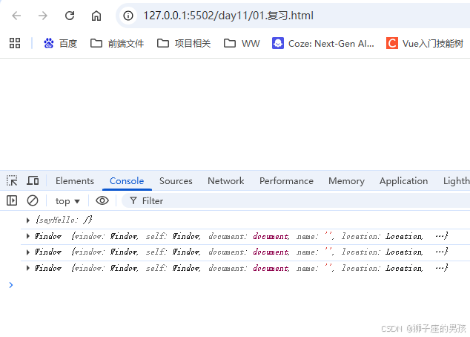This screenshot has height=337, width=470.
Task: Switch to the Performance tab
Action: pos(286,181)
